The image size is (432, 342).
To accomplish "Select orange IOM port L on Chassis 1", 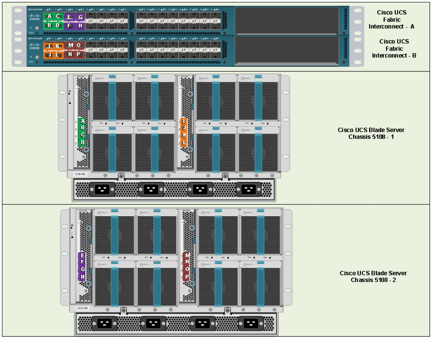I will click(x=184, y=142).
